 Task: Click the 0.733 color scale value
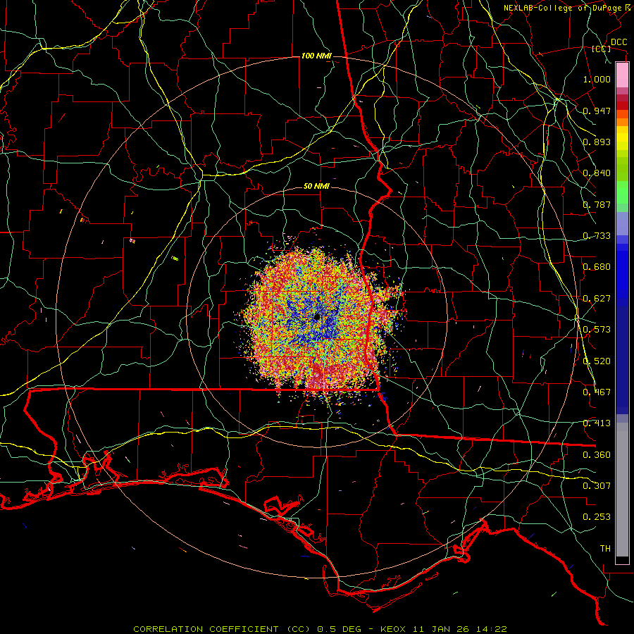(x=597, y=236)
